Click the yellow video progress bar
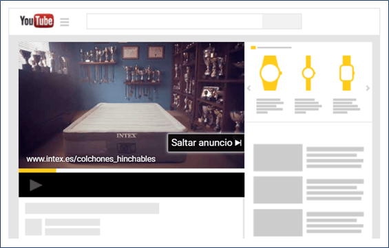 click(37, 170)
